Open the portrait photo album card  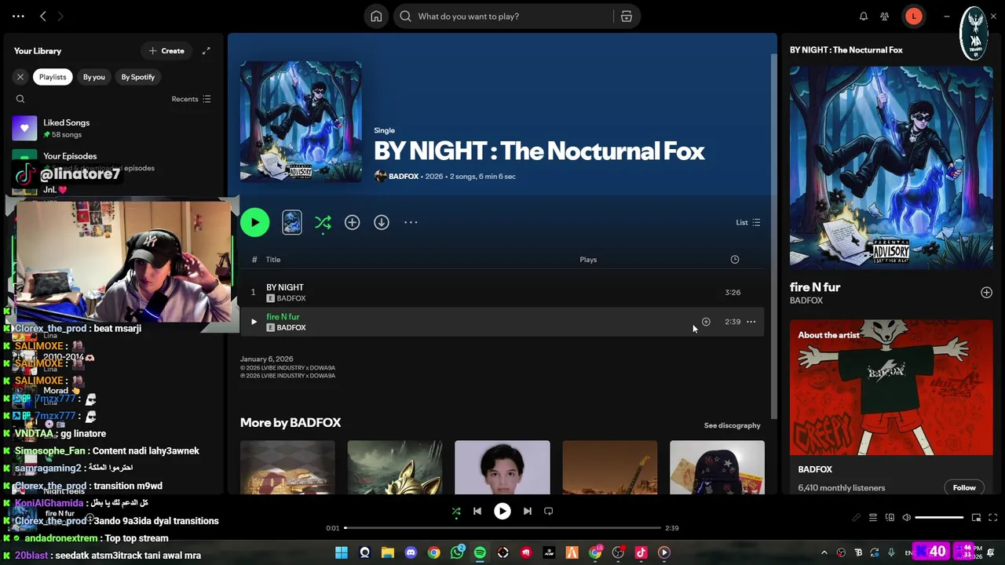point(502,468)
